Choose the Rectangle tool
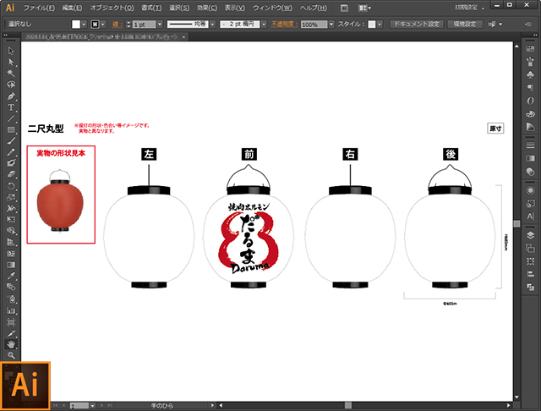This screenshot has width=541, height=411. click(x=11, y=129)
